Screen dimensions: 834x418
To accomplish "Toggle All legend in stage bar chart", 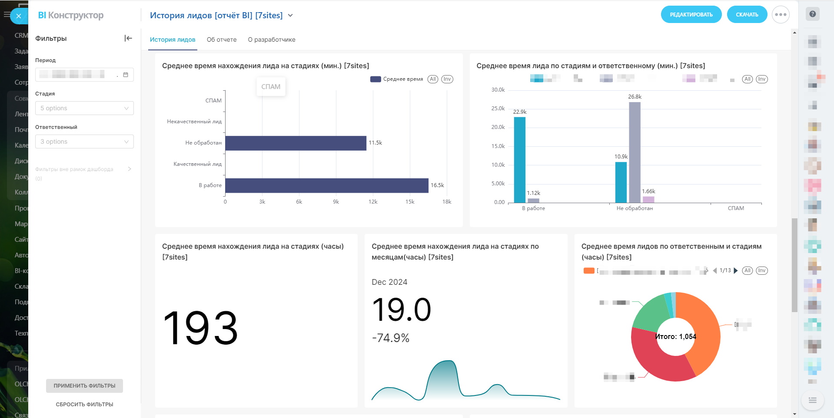I will coord(432,79).
